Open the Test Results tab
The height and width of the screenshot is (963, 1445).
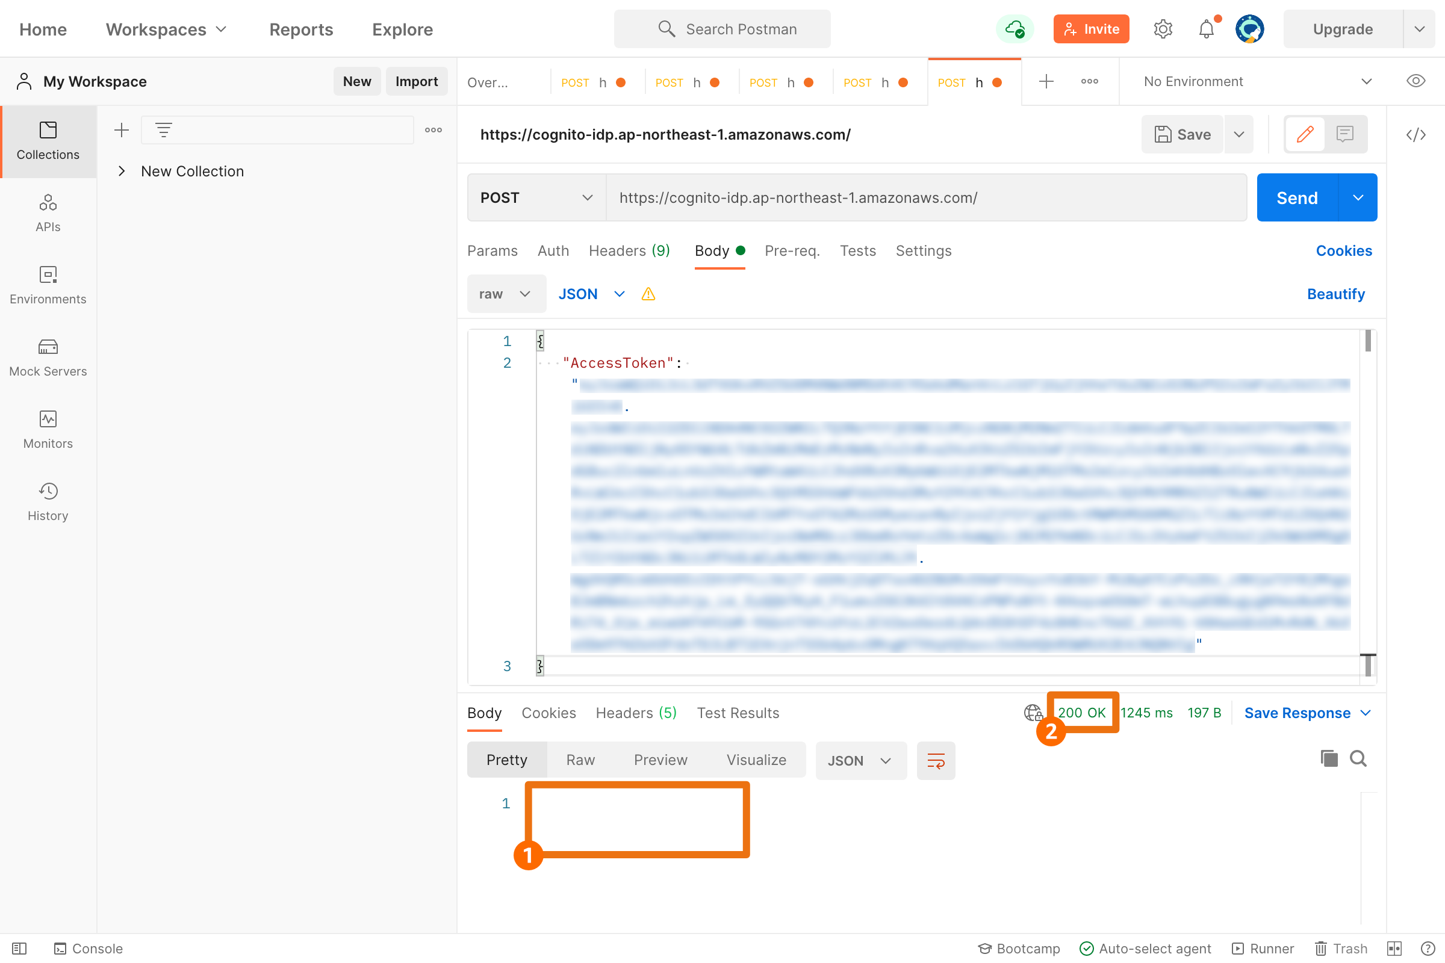(x=738, y=713)
